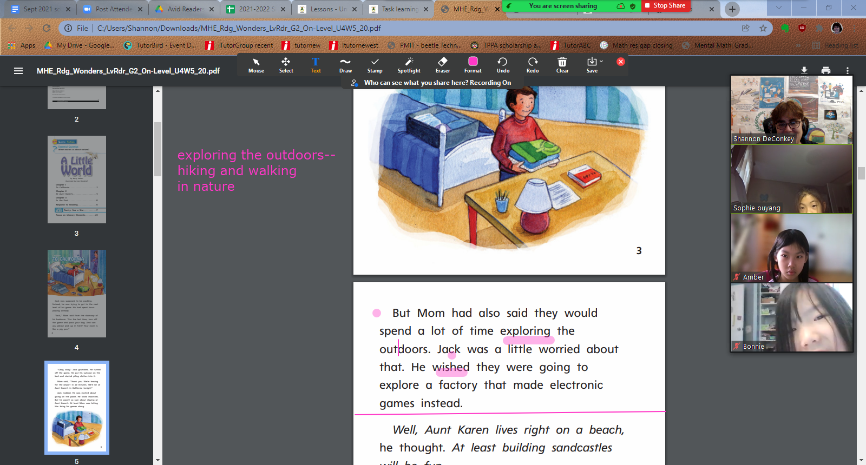
Task: Click the thumbnail sidebar scrollbar
Action: (158, 149)
